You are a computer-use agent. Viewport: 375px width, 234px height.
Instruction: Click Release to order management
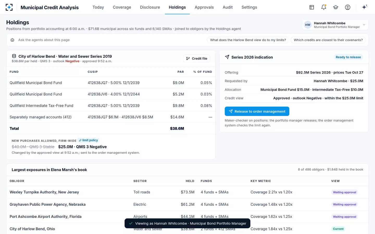(x=257, y=111)
